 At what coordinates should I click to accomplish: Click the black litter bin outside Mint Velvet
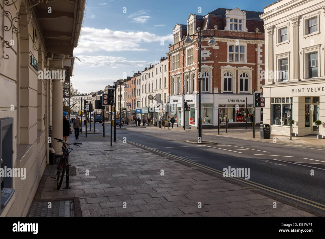[x=265, y=131]
